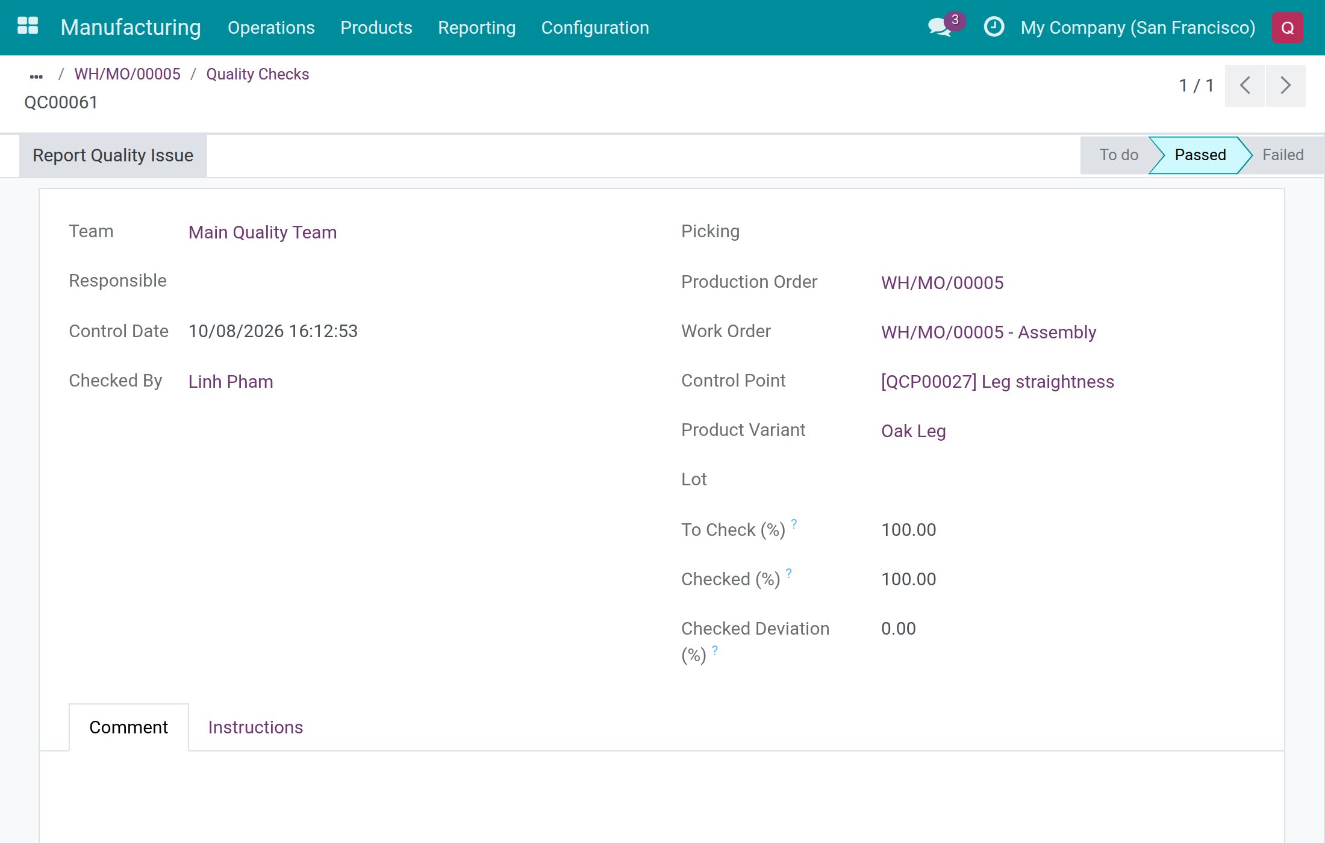Click the Manufacturing app title
Image resolution: width=1325 pixels, height=843 pixels.
[x=131, y=28]
